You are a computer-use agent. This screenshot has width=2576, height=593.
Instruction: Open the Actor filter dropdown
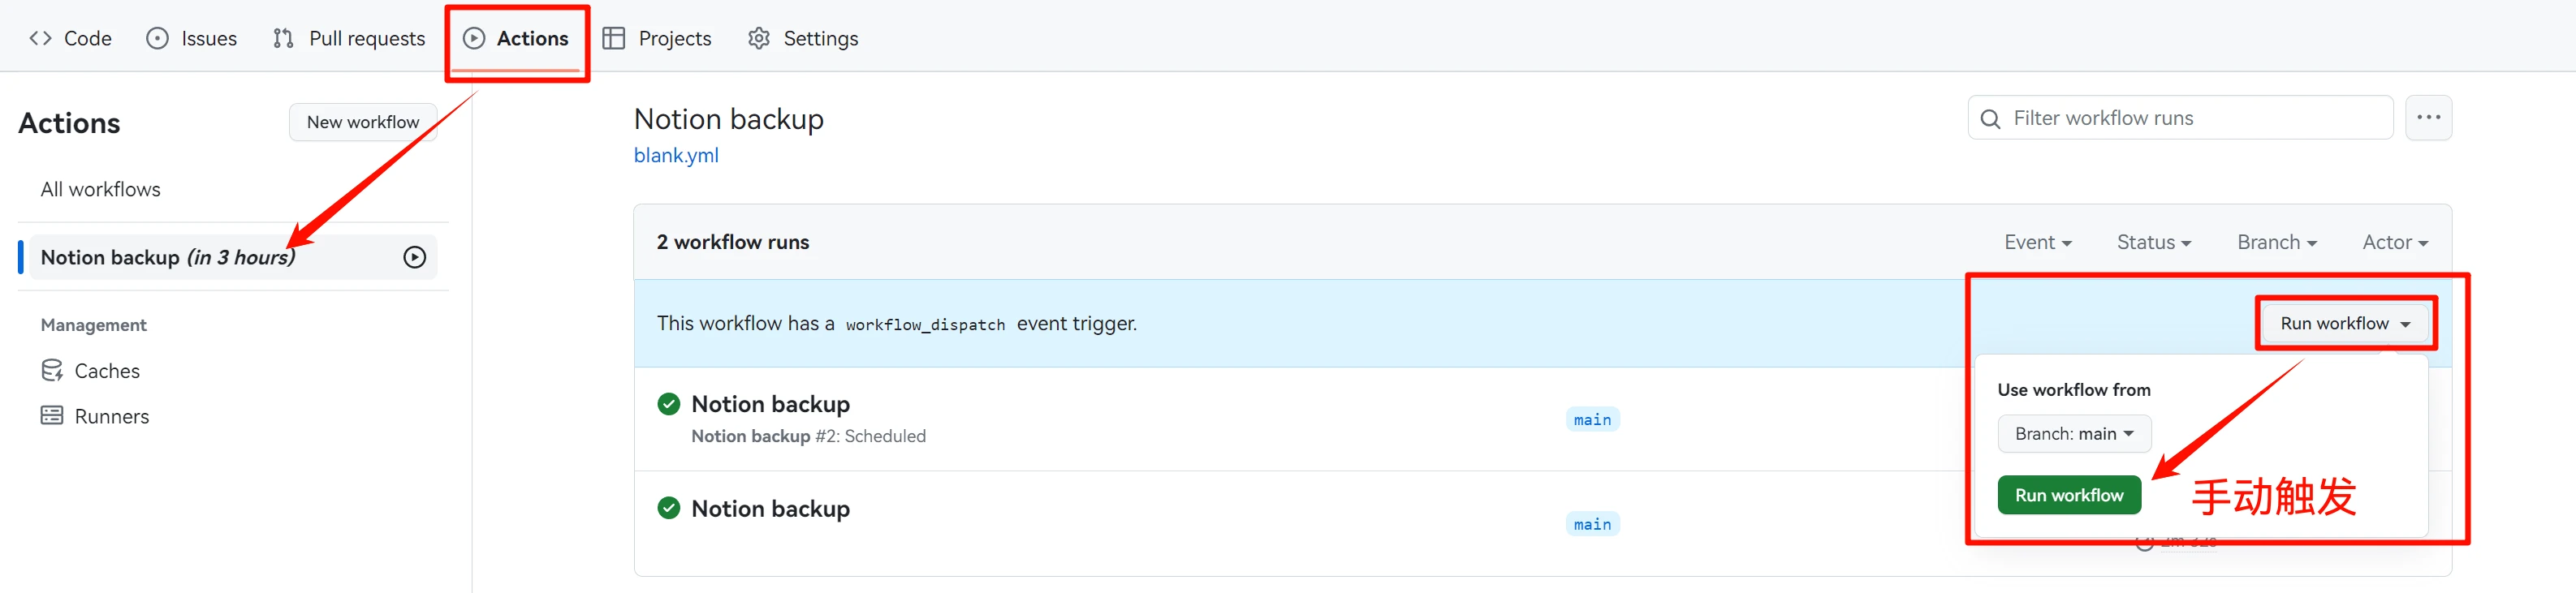coord(2394,242)
